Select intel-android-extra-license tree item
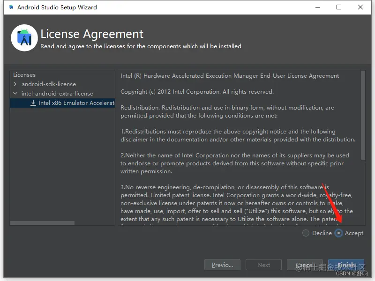This screenshot has height=281, width=375. tap(57, 93)
